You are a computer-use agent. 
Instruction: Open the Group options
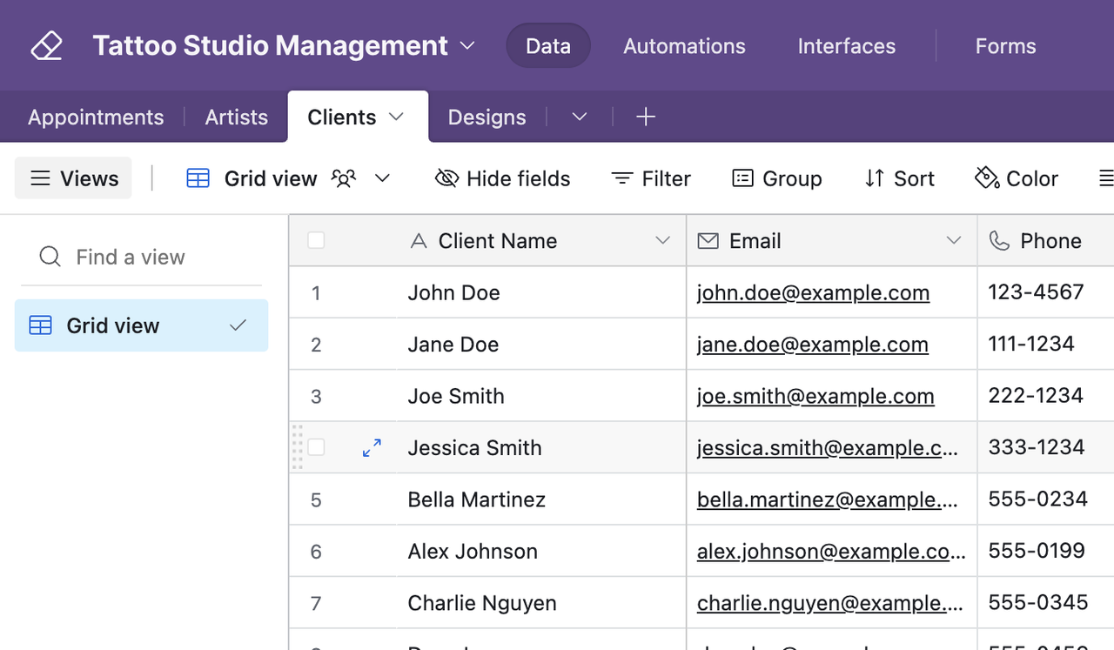point(776,178)
